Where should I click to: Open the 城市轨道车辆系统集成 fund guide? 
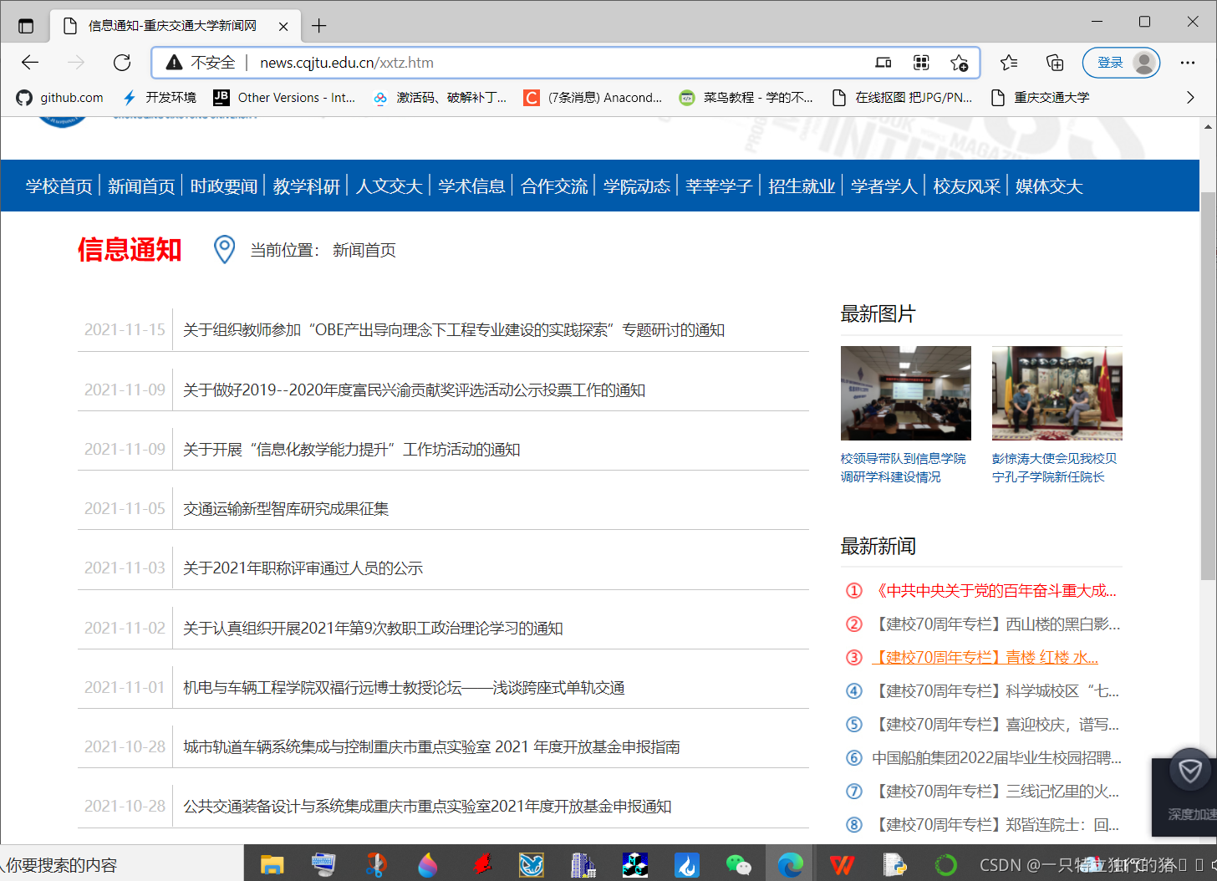point(431,747)
